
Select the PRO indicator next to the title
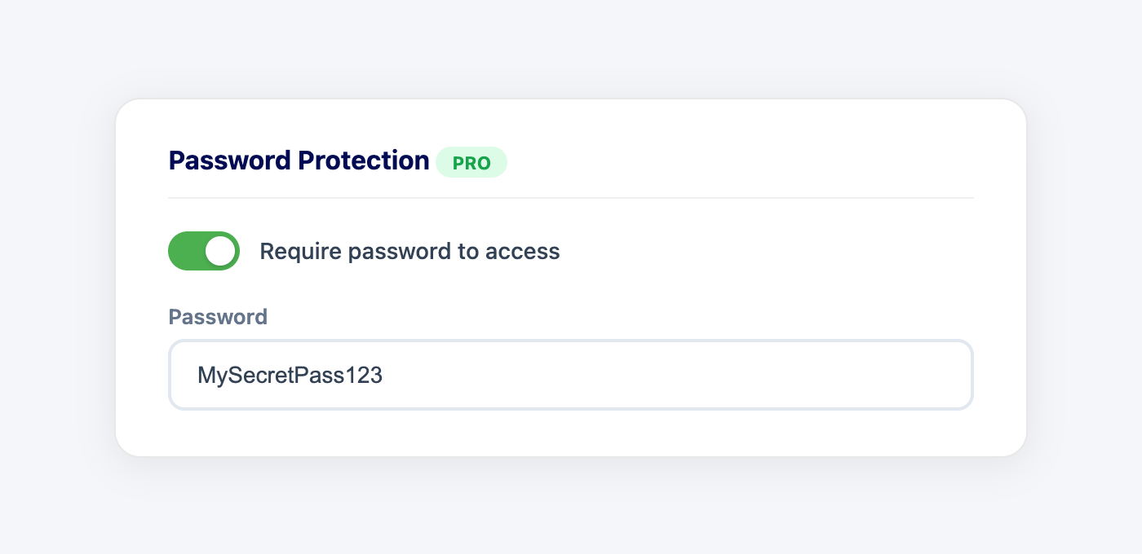[x=471, y=162]
